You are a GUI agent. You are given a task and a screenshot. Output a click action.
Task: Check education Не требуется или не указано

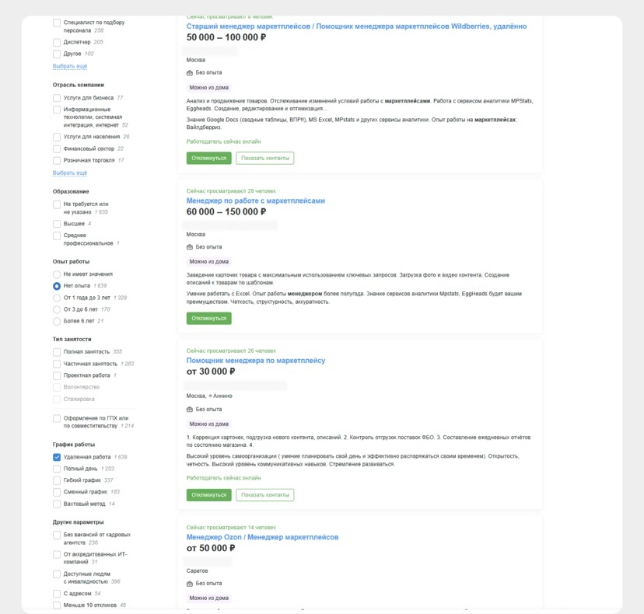click(57, 204)
